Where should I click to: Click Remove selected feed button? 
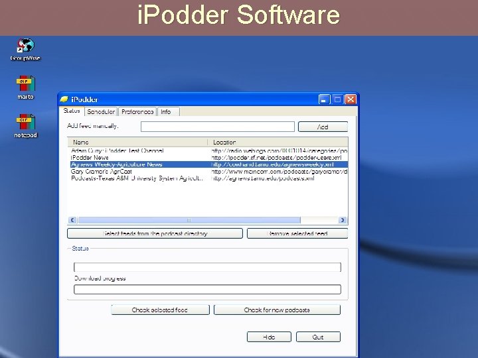click(297, 233)
